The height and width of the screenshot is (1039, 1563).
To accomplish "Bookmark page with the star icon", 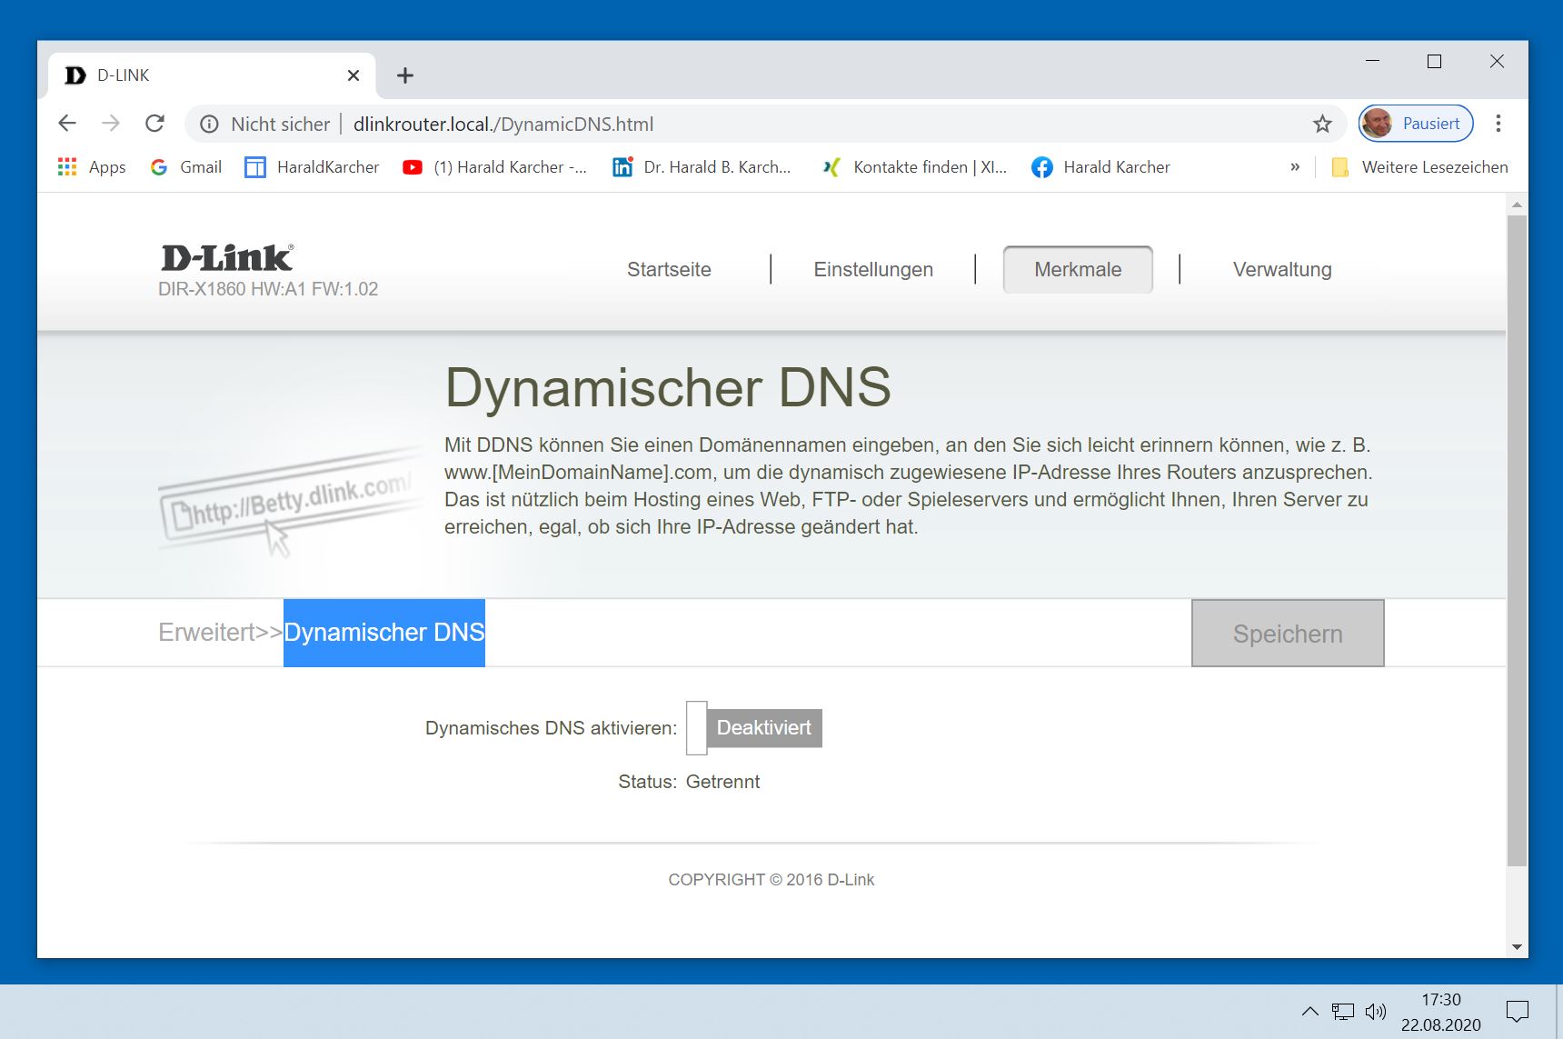I will pyautogui.click(x=1322, y=124).
